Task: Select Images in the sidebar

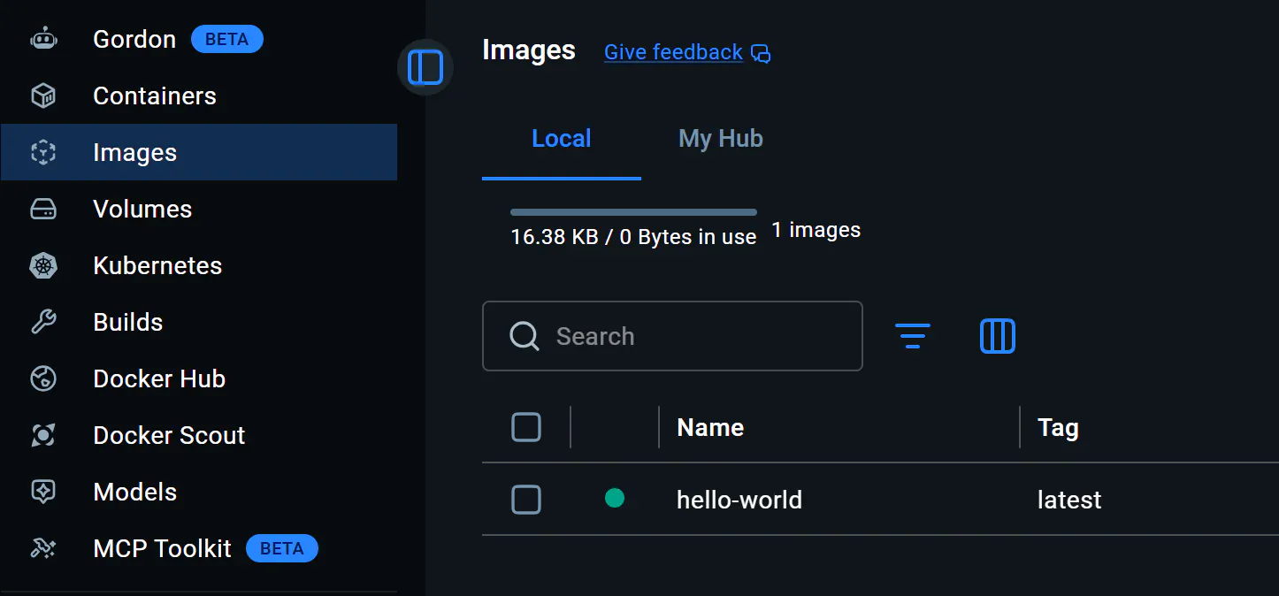Action: coord(199,152)
